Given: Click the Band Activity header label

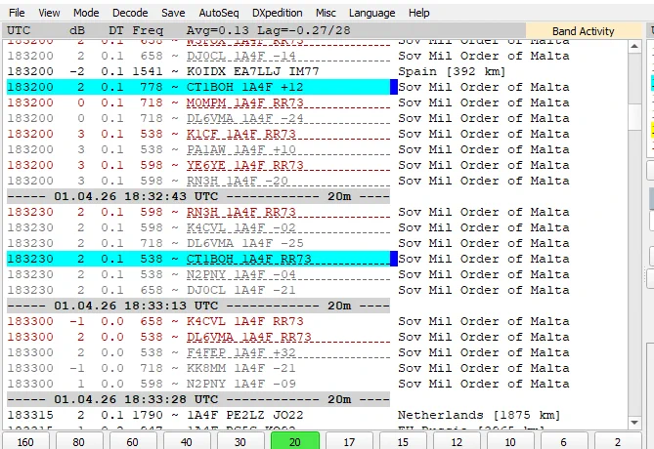Looking at the screenshot, I should click(583, 31).
